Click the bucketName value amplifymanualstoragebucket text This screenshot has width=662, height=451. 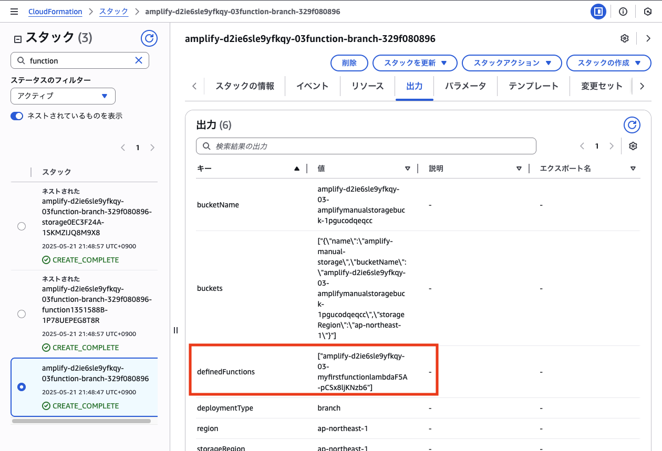[x=361, y=205]
